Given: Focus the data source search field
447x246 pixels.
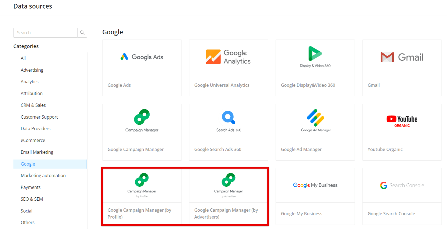Looking at the screenshot, I should coord(46,33).
